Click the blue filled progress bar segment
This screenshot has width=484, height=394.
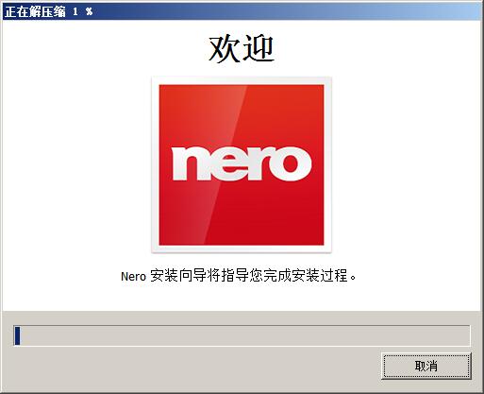(17, 335)
